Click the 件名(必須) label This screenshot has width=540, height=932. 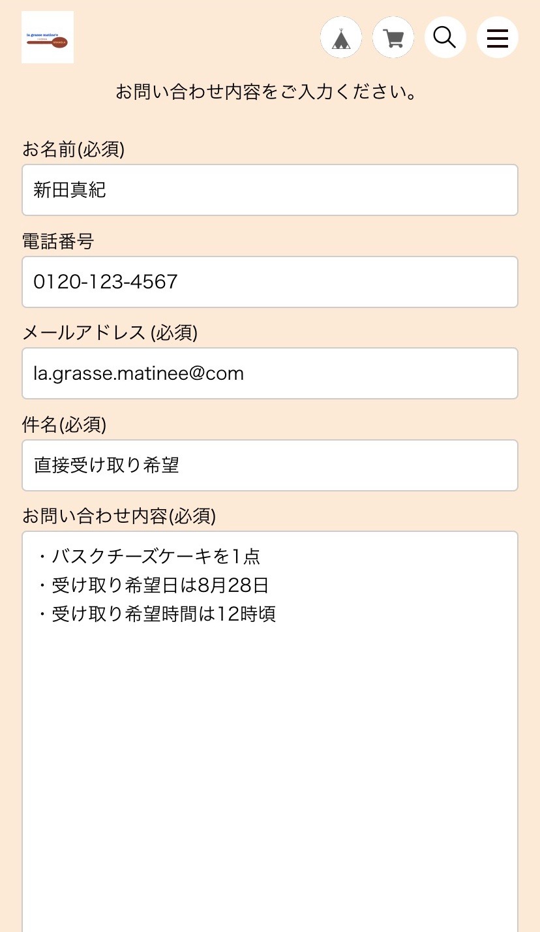point(64,425)
